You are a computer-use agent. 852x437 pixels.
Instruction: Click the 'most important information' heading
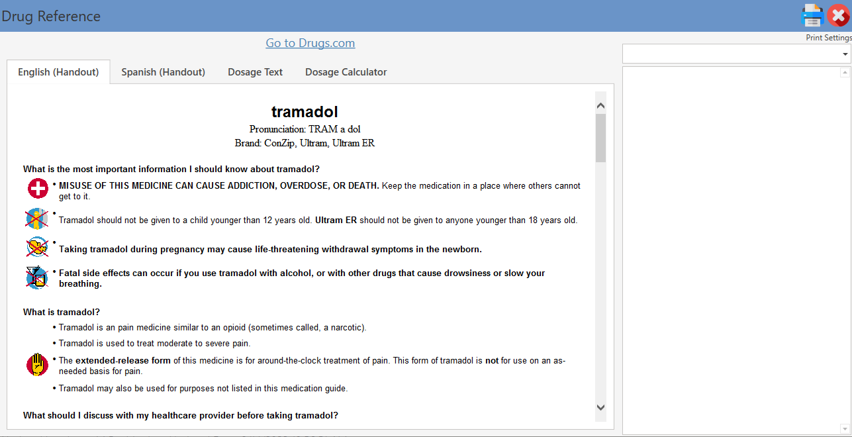pos(171,169)
